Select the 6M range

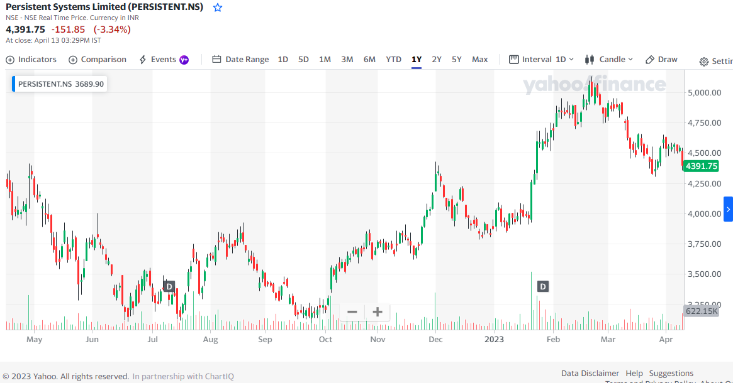369,60
